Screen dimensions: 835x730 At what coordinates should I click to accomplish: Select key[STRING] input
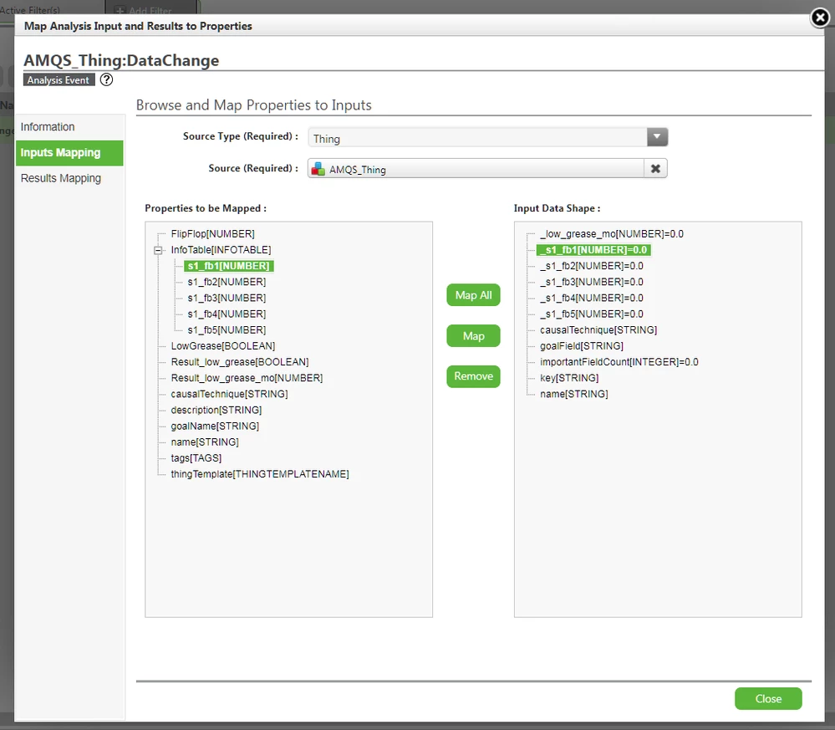click(568, 378)
